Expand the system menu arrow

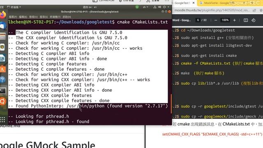pos(168,7)
